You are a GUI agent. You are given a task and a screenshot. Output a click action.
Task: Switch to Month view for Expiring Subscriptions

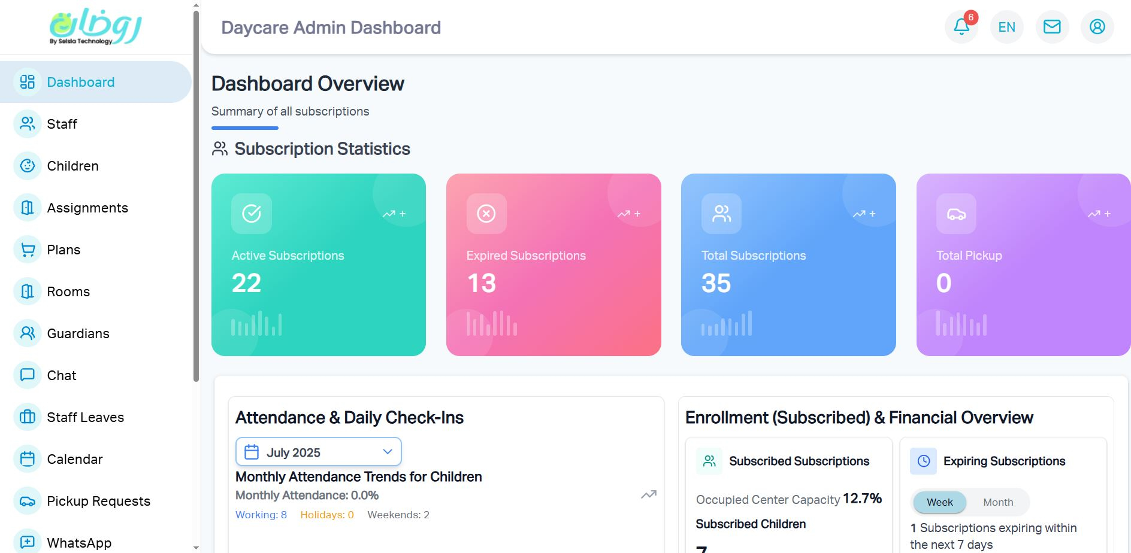(x=997, y=502)
